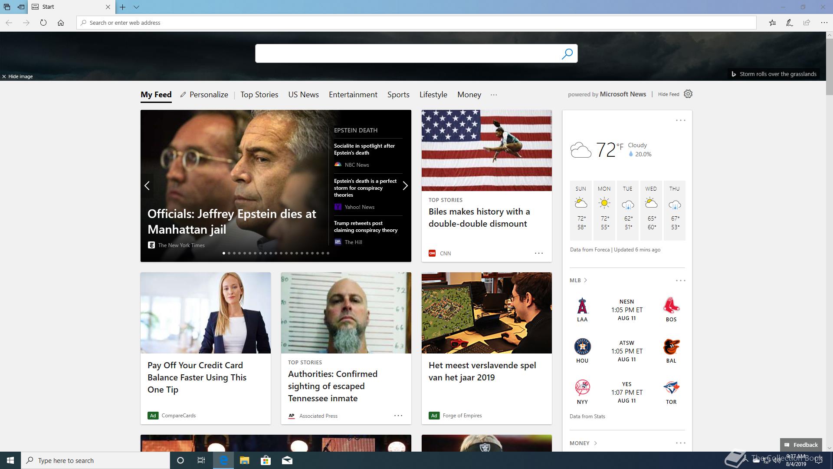Click the browser Forward arrow
The image size is (833, 469).
[x=26, y=23]
